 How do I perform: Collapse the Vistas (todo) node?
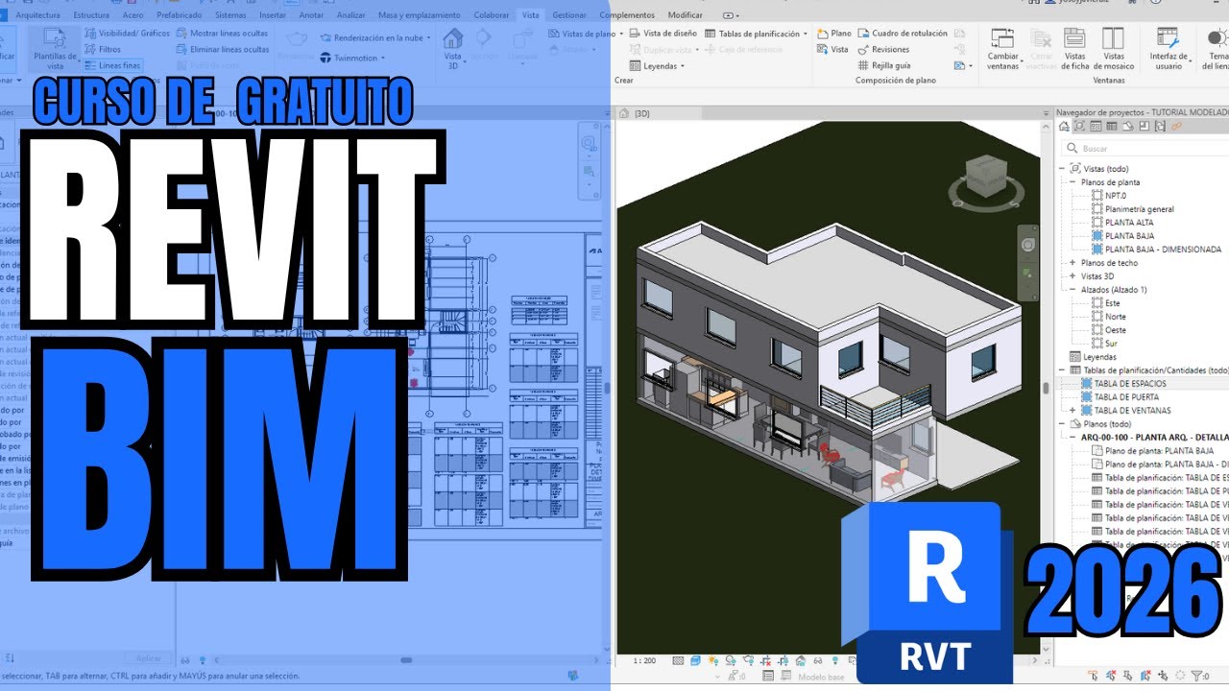[1062, 169]
